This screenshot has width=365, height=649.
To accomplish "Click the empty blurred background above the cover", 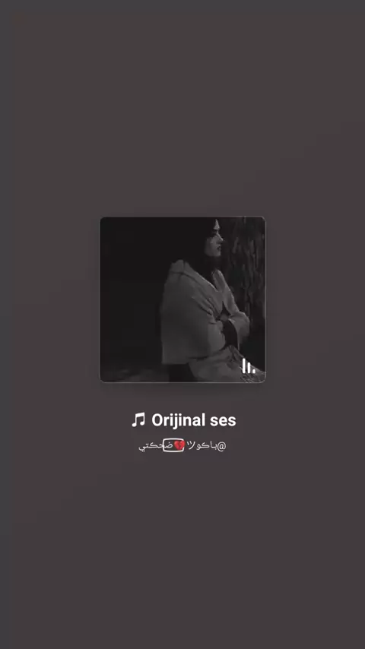I will (182, 108).
